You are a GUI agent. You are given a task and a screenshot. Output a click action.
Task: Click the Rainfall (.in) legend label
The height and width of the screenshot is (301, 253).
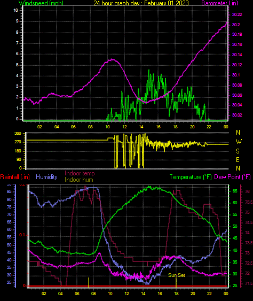click(15, 177)
